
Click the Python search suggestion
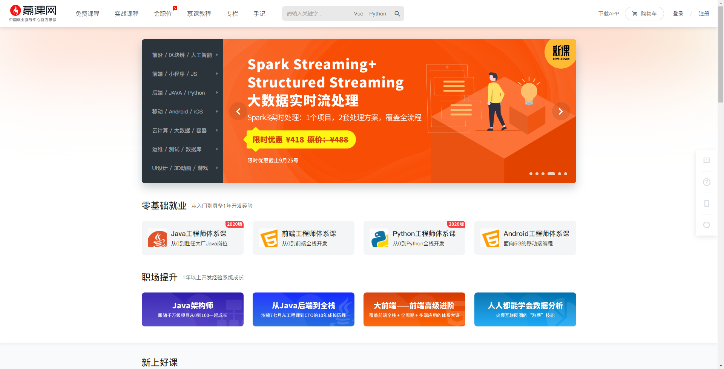click(377, 14)
